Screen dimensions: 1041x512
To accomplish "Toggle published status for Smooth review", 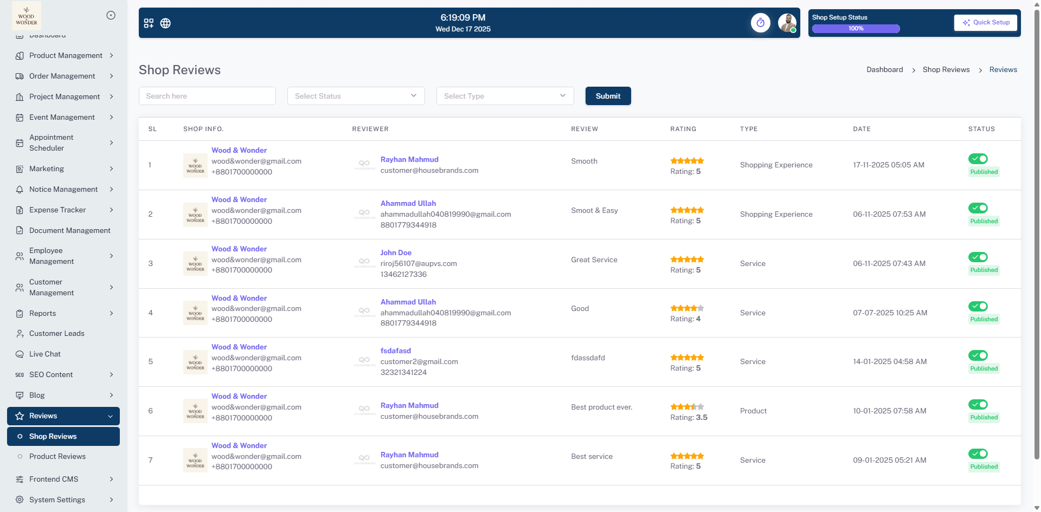I will [x=978, y=159].
